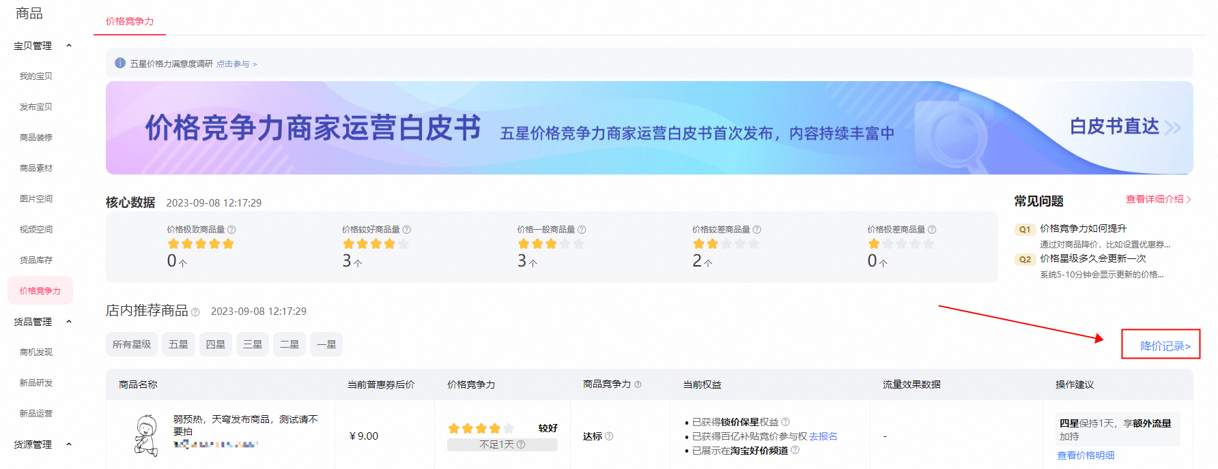1218x469 pixels.
Task: Click the product title 弱预热，天穹发布商品
Action: pos(246,425)
